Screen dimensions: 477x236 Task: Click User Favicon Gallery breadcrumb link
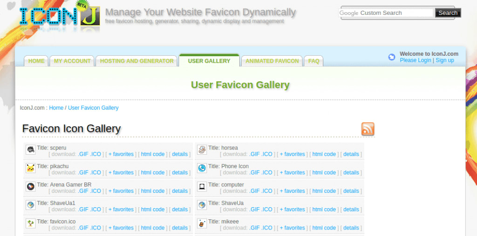(93, 108)
